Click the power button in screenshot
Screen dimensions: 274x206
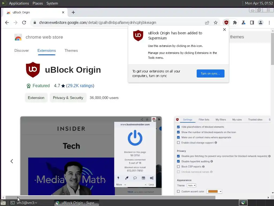point(135,138)
